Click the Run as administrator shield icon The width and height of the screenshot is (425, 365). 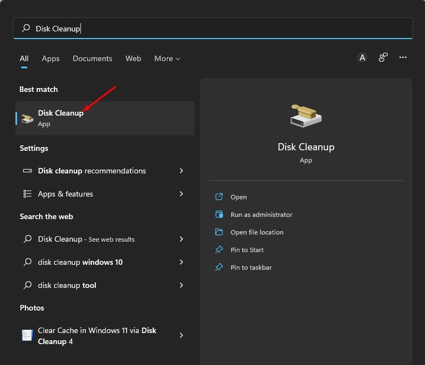tap(219, 215)
